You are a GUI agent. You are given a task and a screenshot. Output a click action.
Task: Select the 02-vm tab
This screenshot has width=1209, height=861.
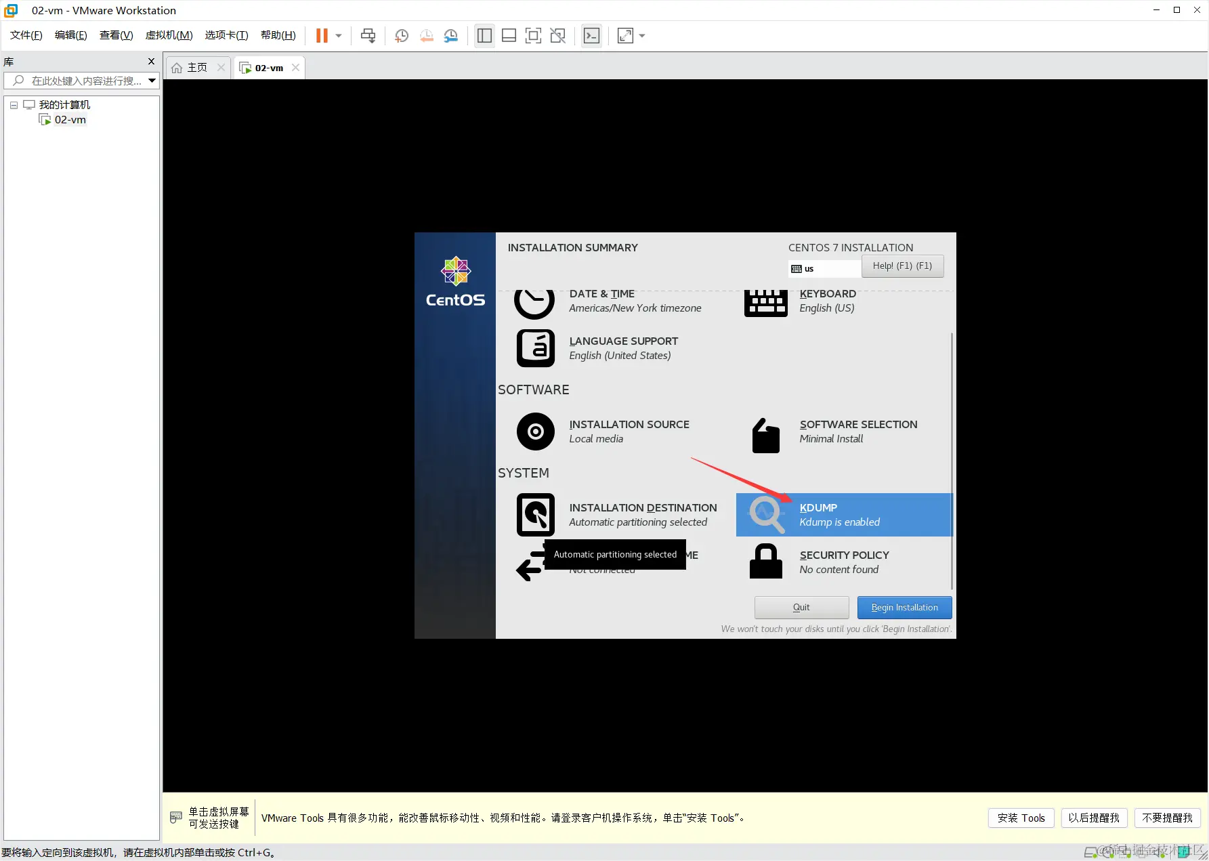(x=269, y=68)
